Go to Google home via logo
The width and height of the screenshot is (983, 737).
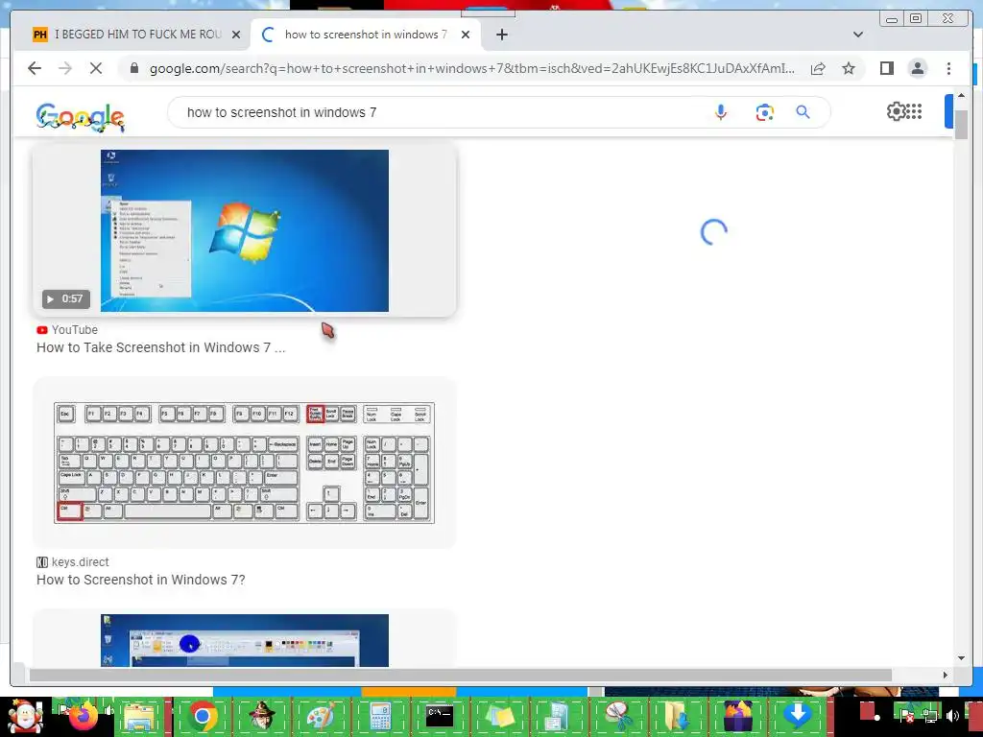tap(81, 116)
